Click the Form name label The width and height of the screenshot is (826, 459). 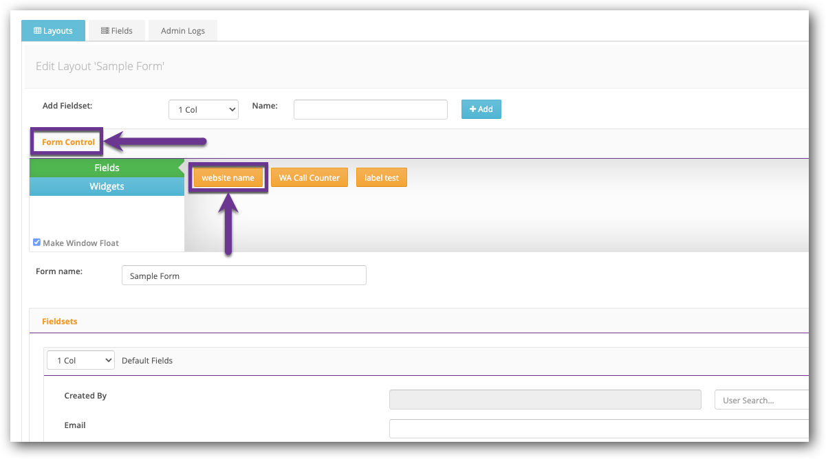[59, 271]
